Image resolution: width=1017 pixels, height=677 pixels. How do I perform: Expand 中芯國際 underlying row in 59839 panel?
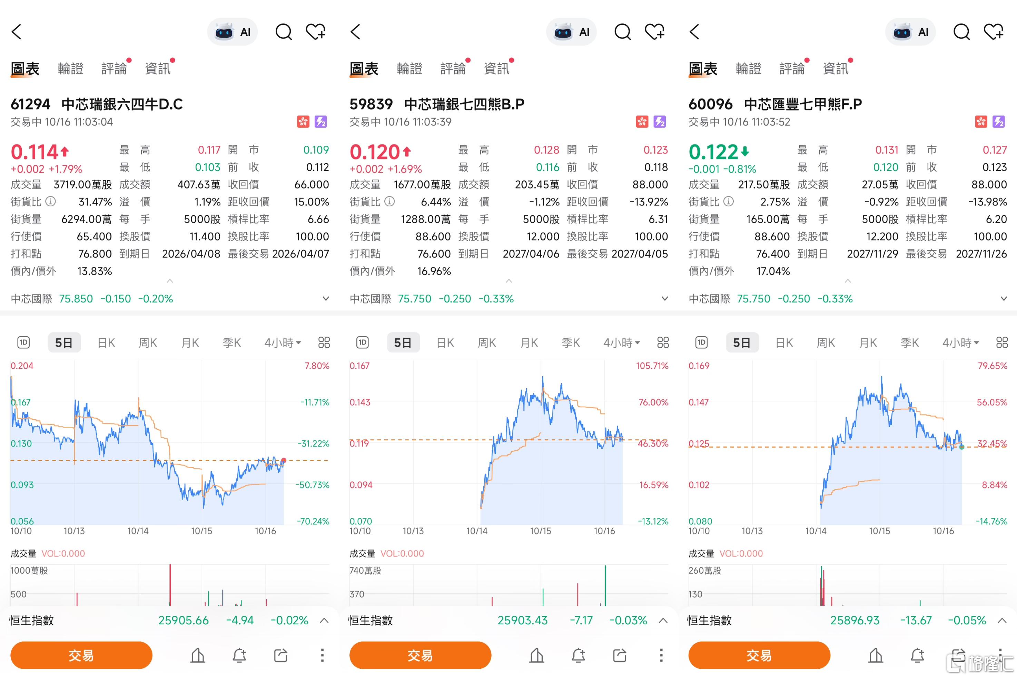coord(665,299)
